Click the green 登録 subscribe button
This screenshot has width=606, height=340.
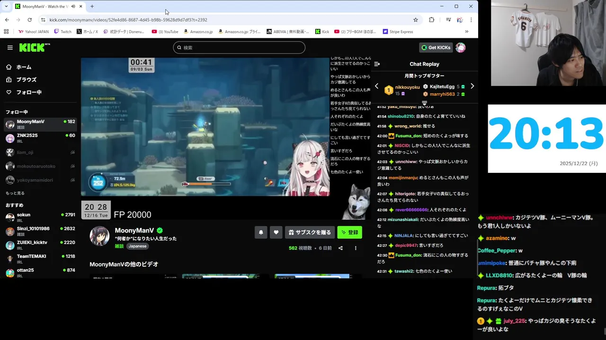click(349, 232)
